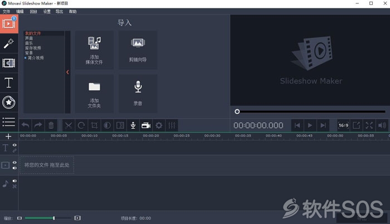This screenshot has width=390, height=224.
Task: Enter full screen preview icon
Action: [369, 125]
